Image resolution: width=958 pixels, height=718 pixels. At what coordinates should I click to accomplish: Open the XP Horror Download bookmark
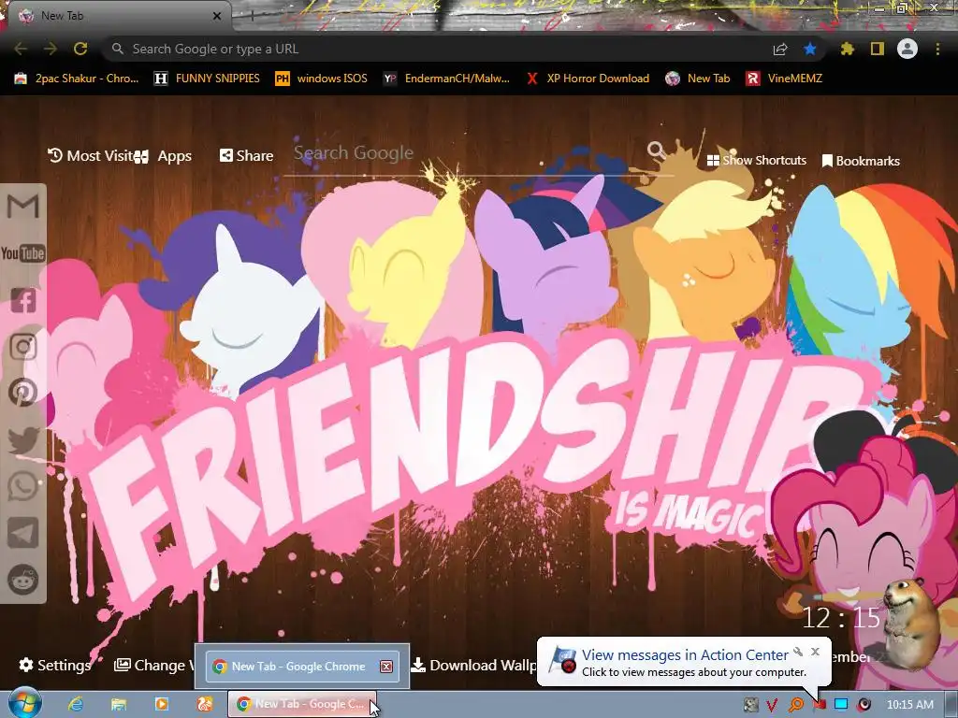pos(588,79)
